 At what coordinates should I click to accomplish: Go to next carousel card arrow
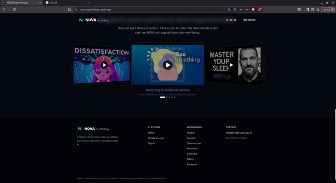tap(259, 65)
